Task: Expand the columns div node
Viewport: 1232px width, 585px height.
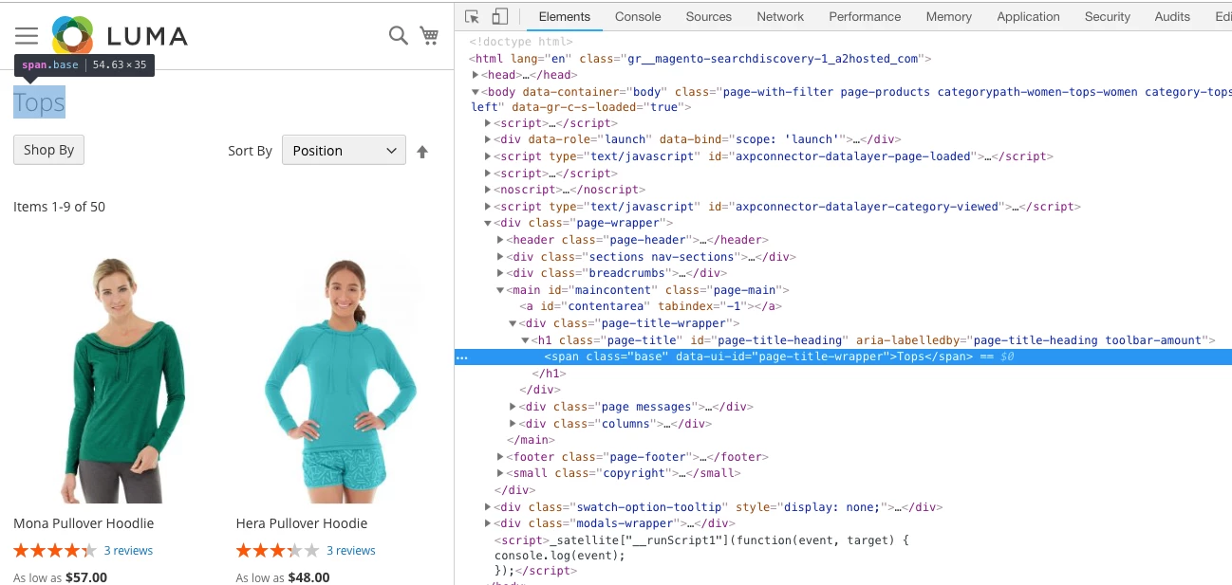Action: coord(513,424)
